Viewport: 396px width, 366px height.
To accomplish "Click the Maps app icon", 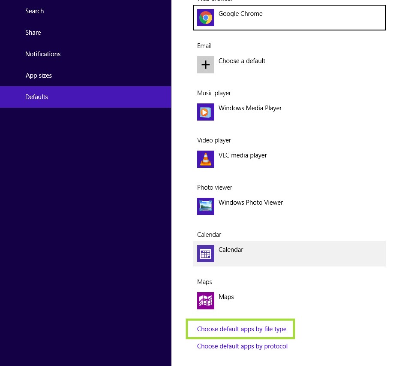I will [206, 301].
